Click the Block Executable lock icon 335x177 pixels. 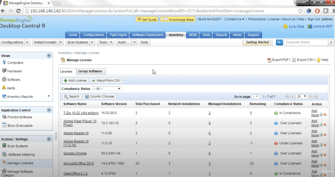point(4,125)
